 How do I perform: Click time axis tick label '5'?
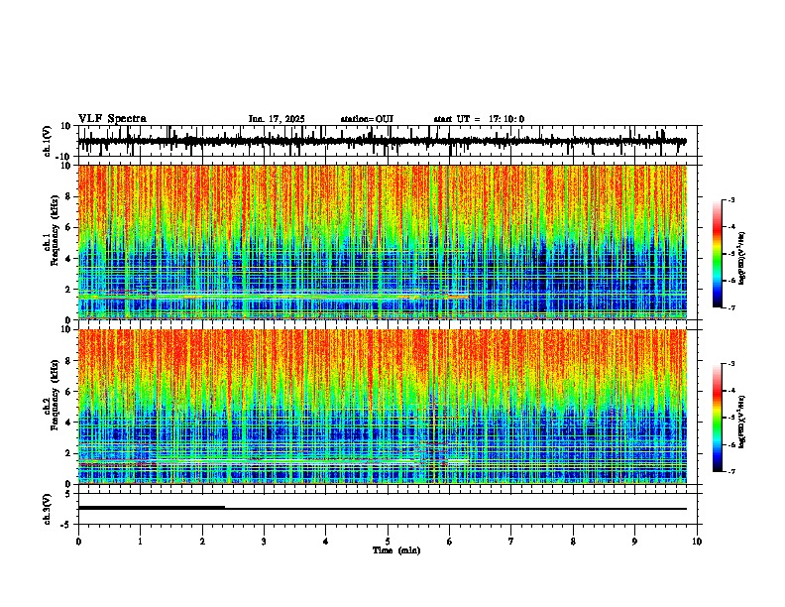(388, 542)
